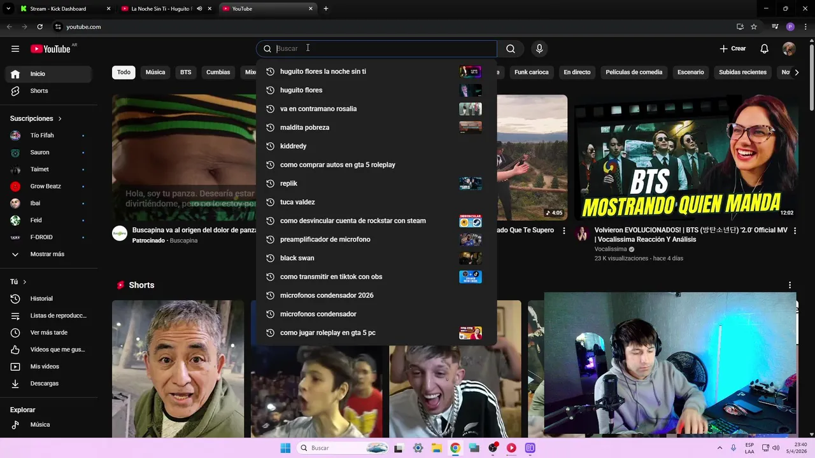Show more chips with right arrow
The image size is (815, 458).
pyautogui.click(x=797, y=73)
